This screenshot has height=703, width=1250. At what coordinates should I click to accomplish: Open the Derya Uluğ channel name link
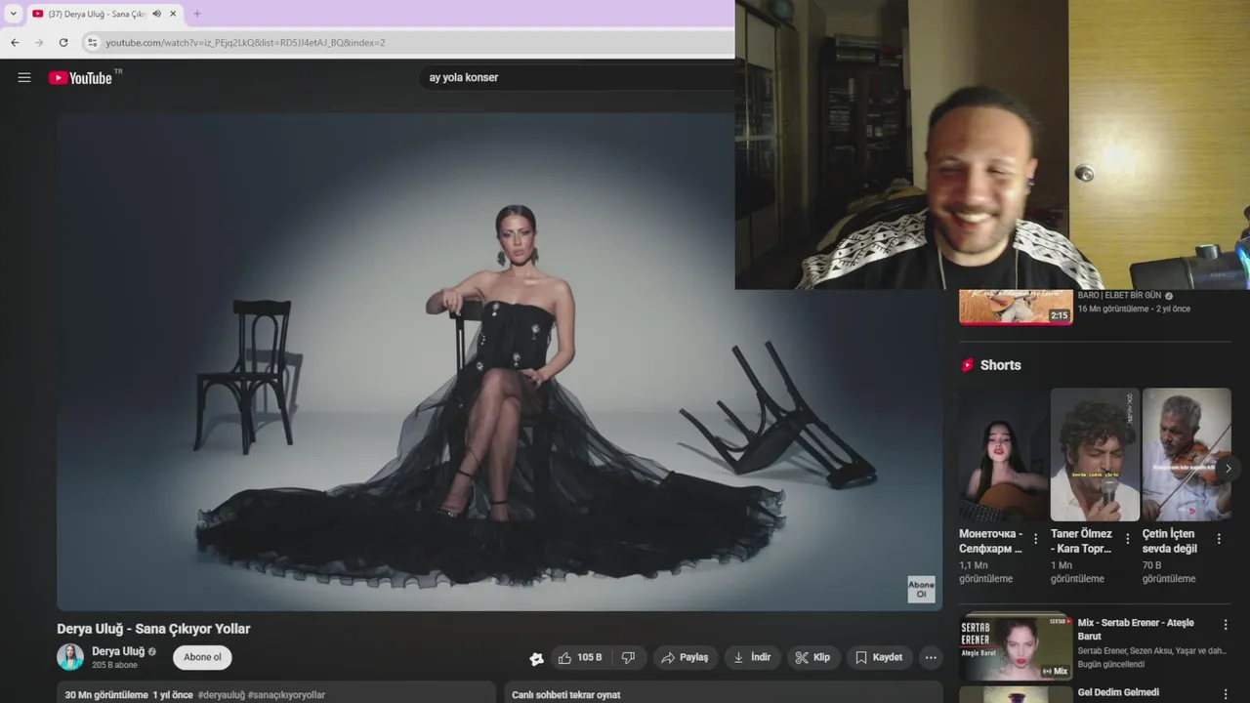click(118, 651)
